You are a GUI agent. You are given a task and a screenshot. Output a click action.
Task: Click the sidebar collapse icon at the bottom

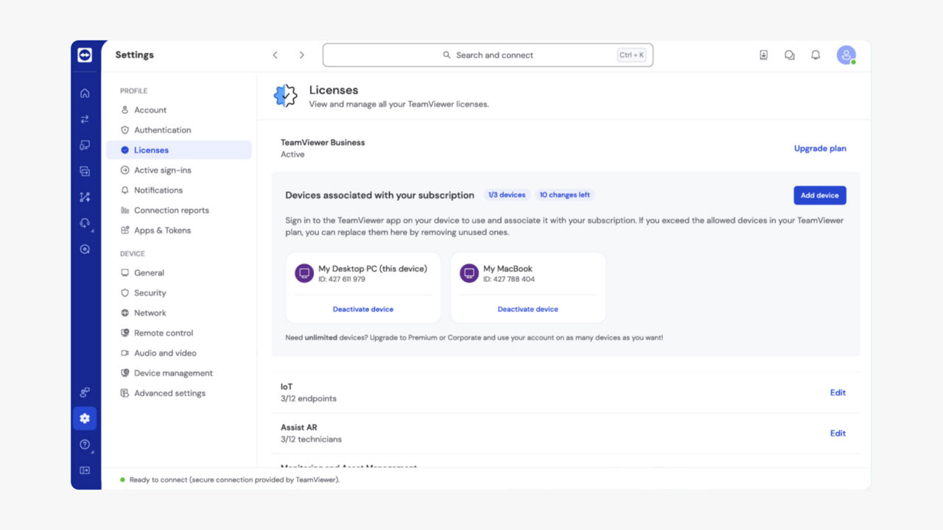click(x=85, y=470)
